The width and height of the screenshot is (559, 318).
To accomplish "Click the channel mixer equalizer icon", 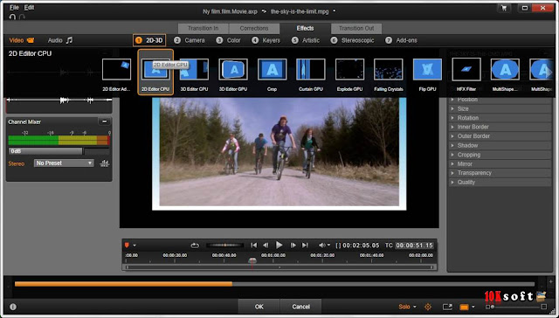I will (104, 163).
